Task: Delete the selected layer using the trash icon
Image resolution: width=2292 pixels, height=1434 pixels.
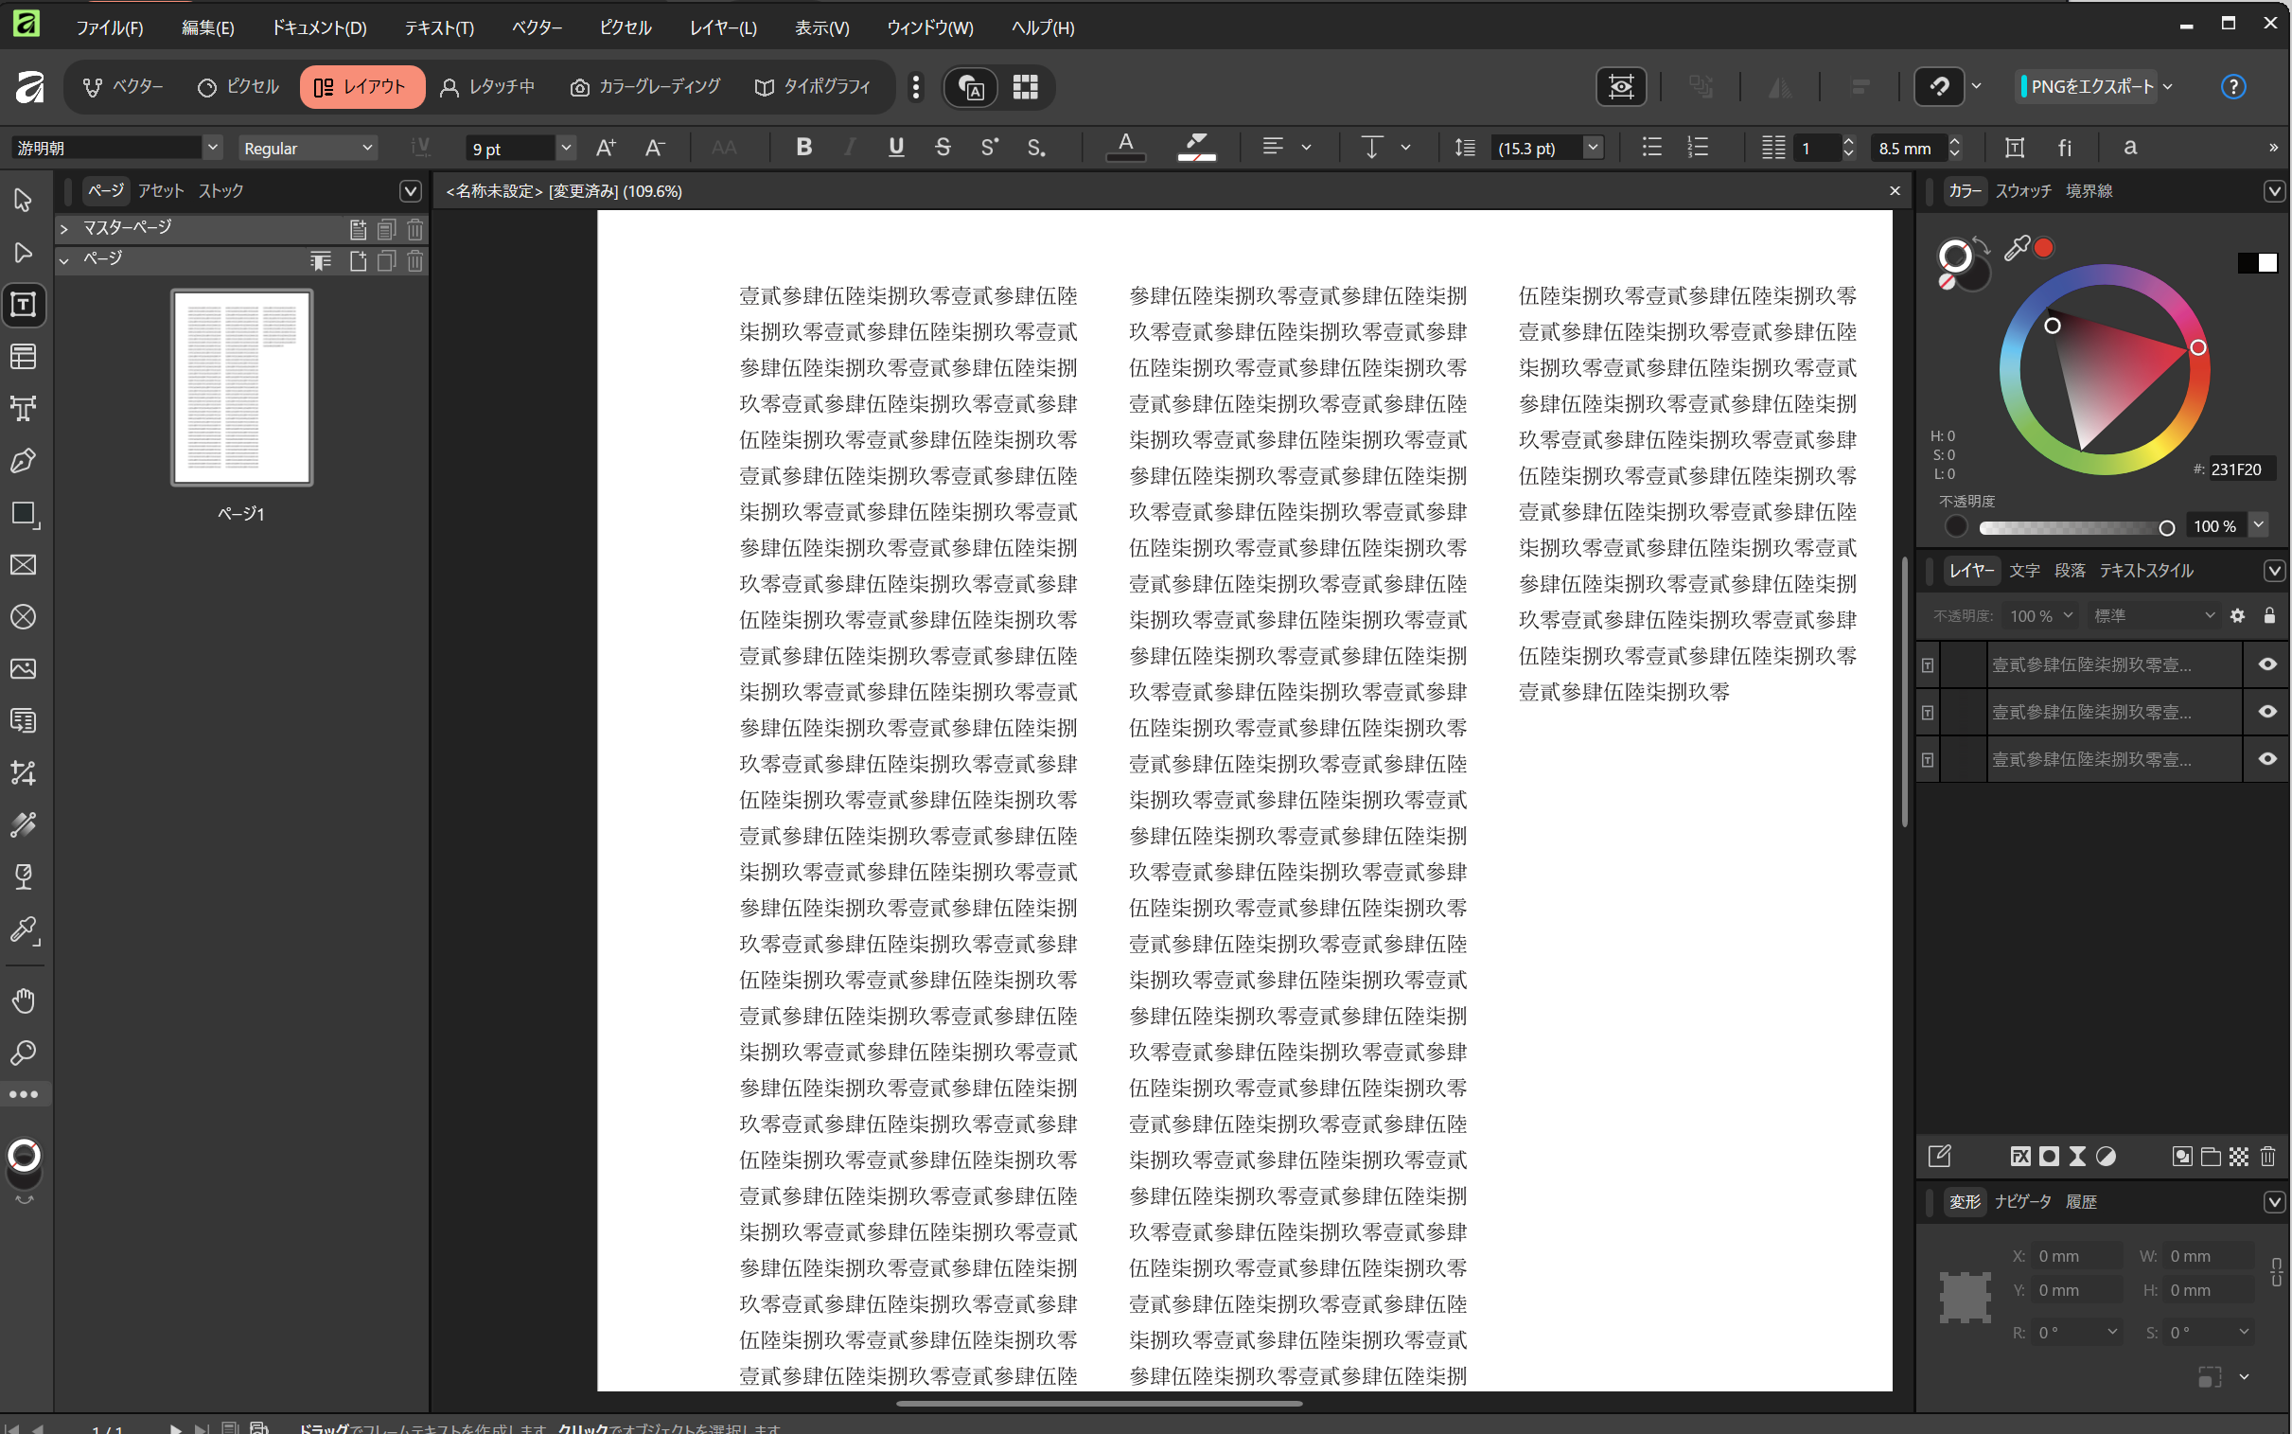Action: [2267, 1156]
